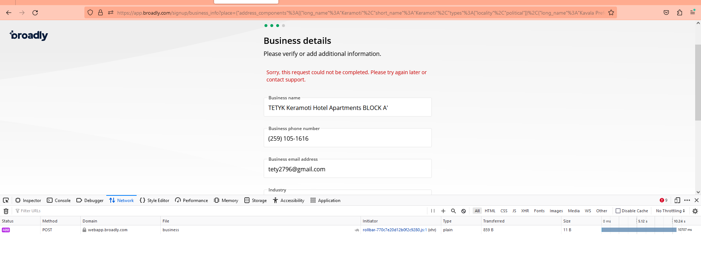701x278 pixels.
Task: Go back to the previous page
Action: point(9,13)
